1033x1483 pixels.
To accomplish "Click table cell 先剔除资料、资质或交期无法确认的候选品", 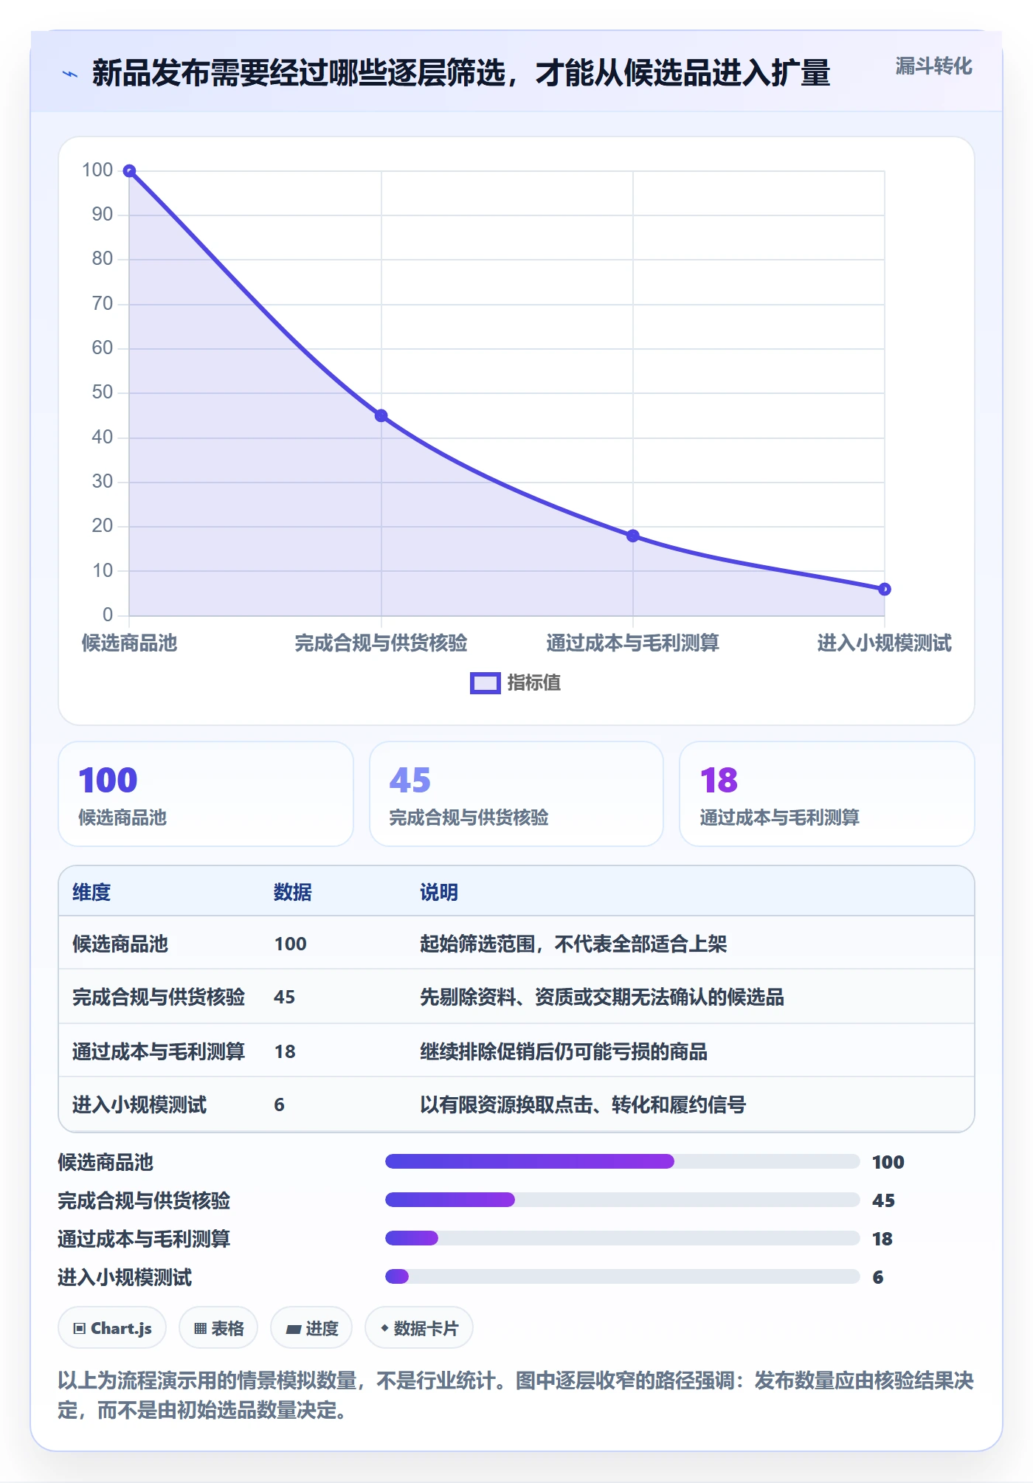I will [x=602, y=997].
